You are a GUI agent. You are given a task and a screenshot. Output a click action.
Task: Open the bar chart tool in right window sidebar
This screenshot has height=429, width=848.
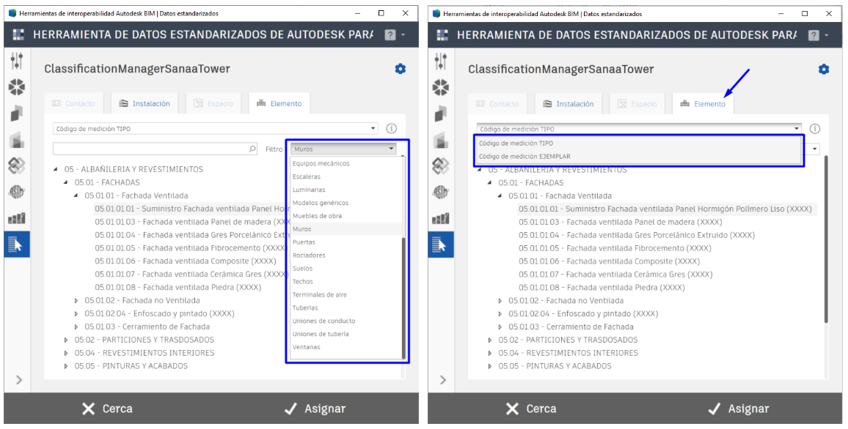[441, 219]
